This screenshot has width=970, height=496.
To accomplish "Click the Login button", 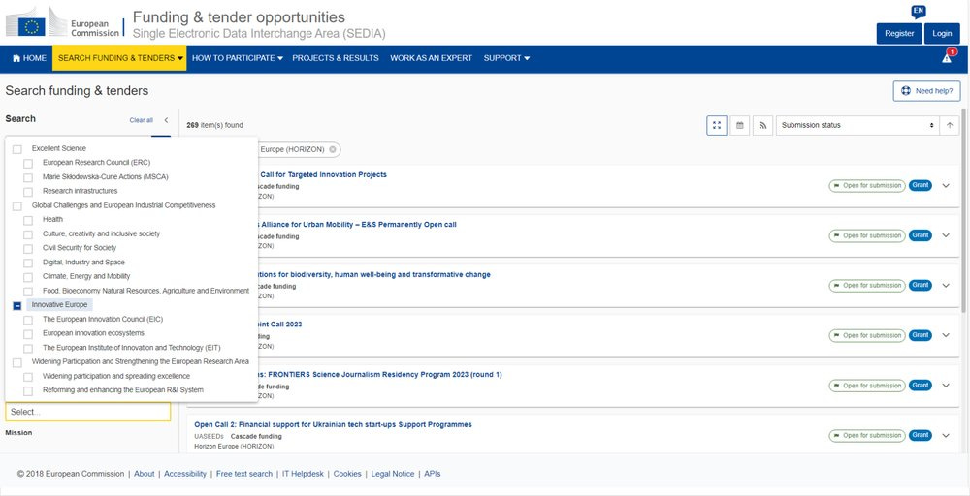I will tap(942, 33).
